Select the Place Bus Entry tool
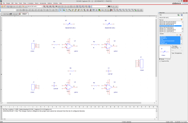The image size is (188, 123). 90,10
